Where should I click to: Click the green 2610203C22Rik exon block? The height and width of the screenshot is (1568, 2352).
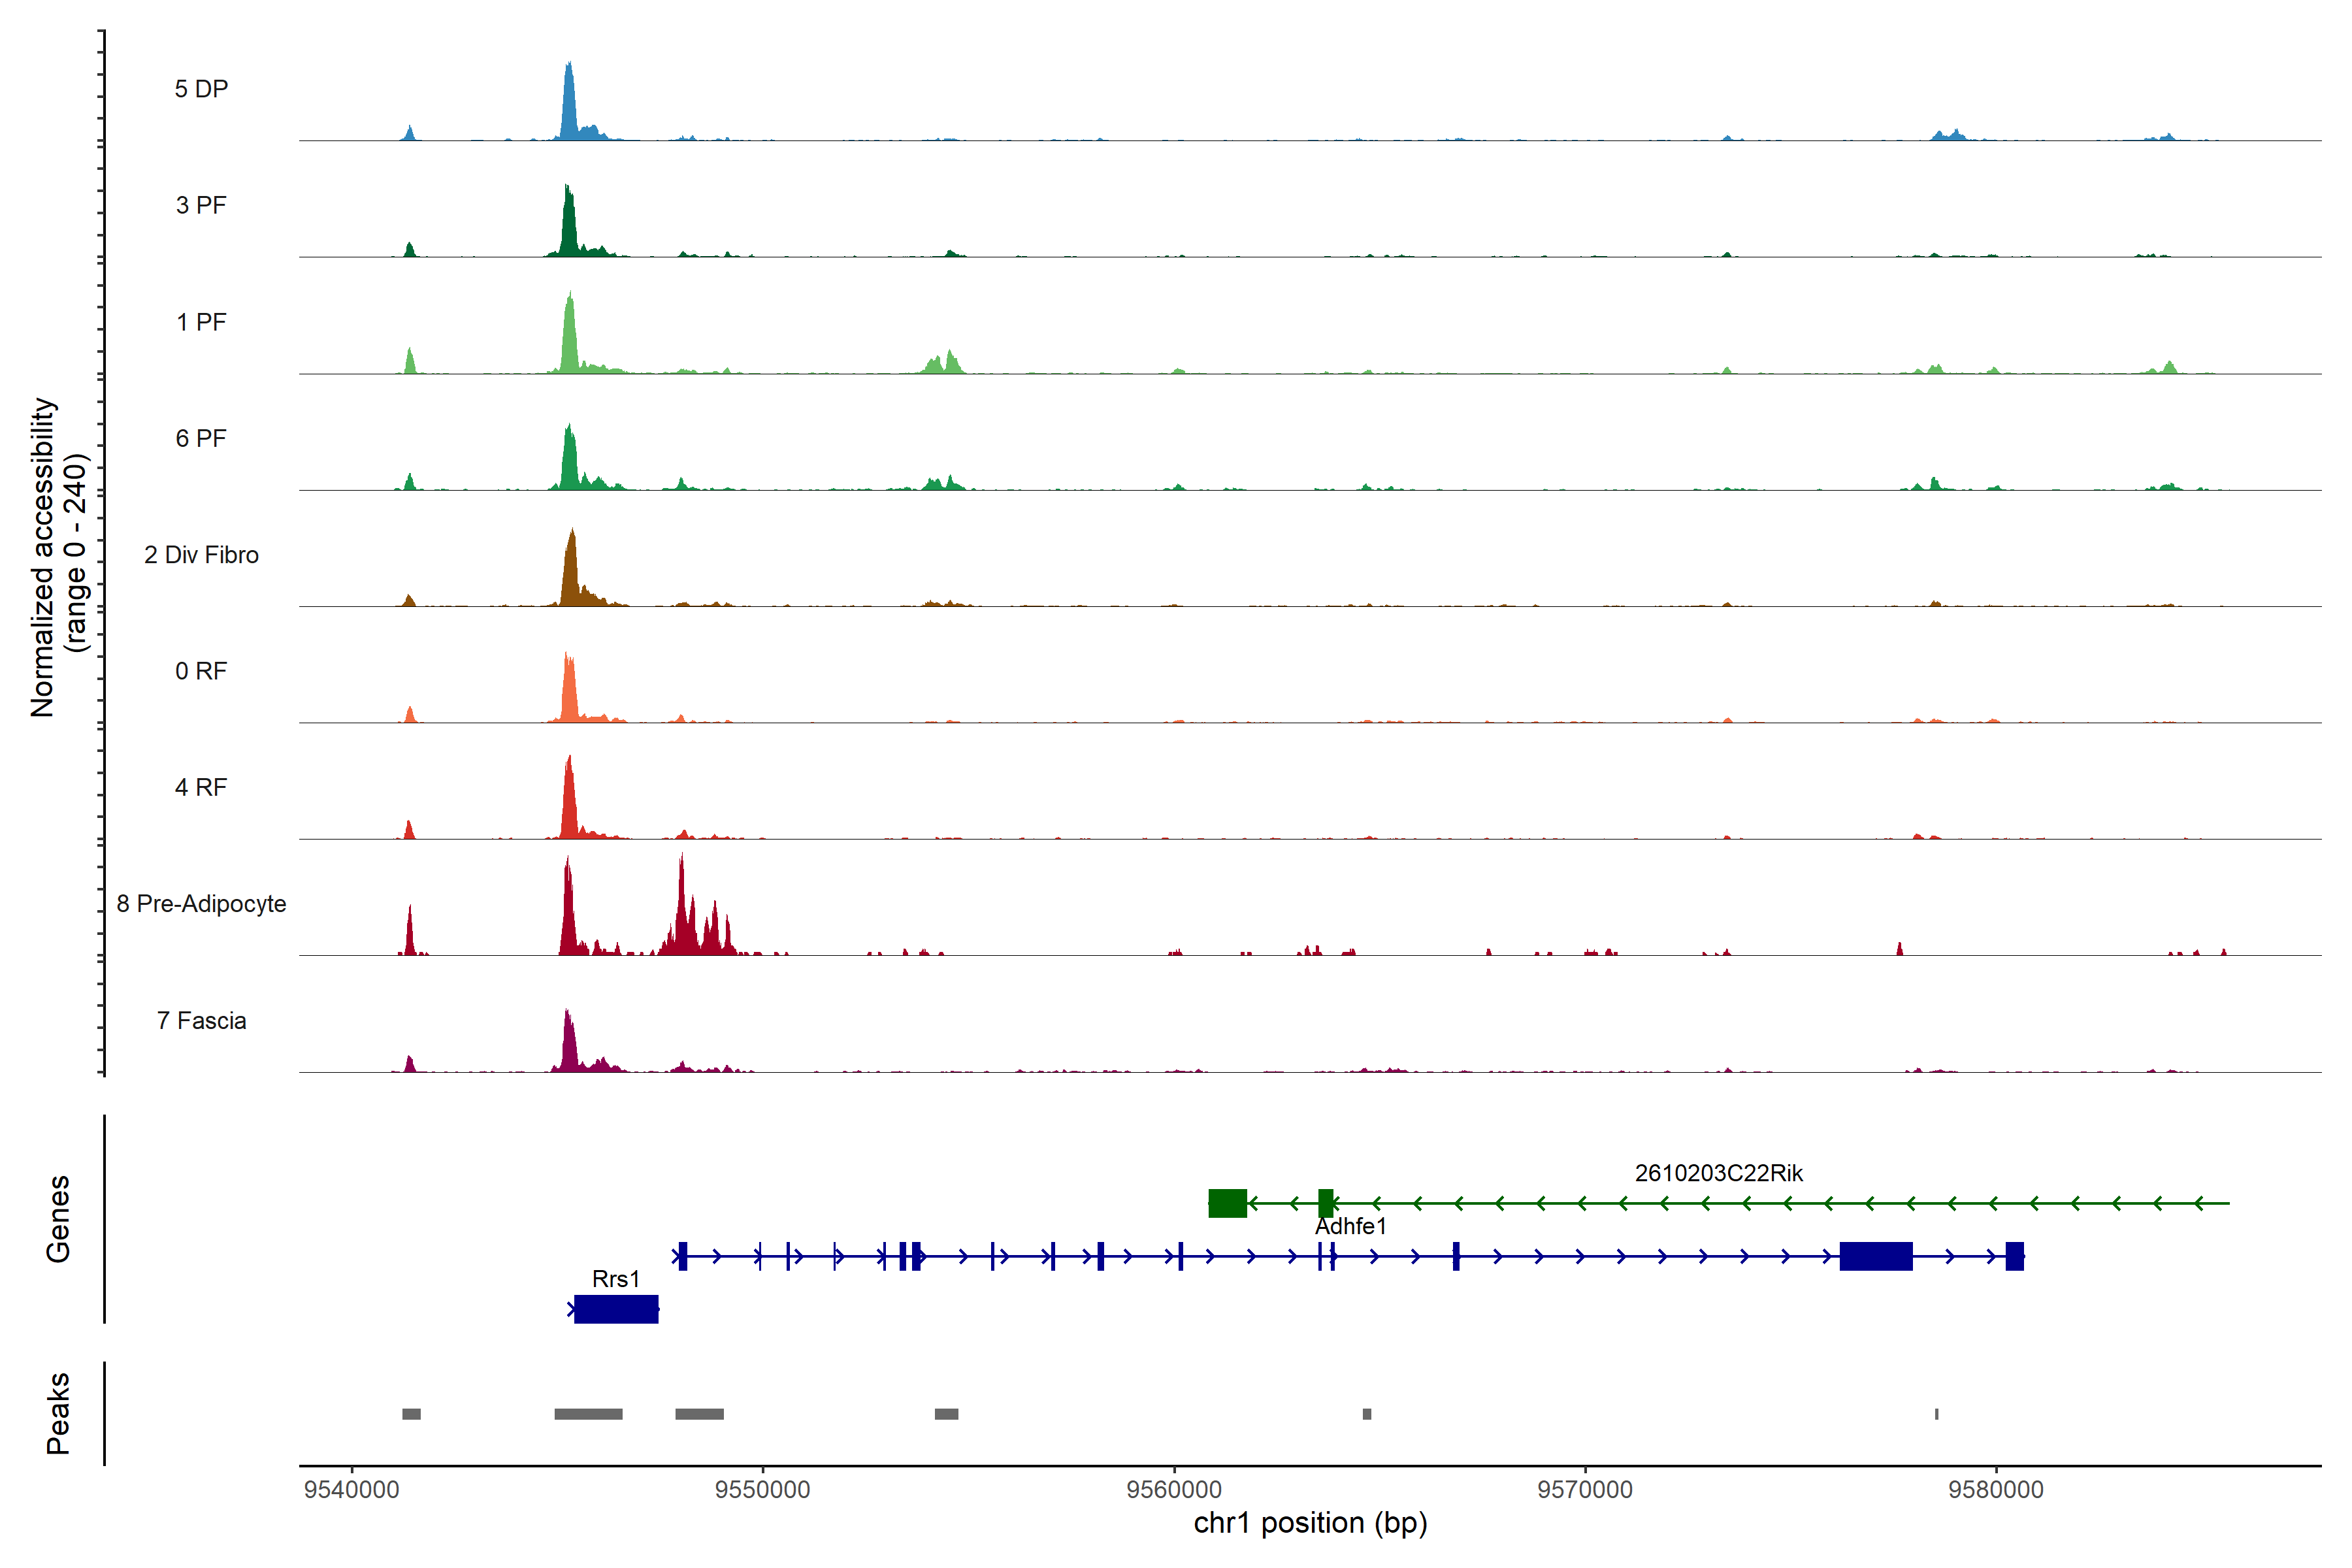tap(1227, 1203)
